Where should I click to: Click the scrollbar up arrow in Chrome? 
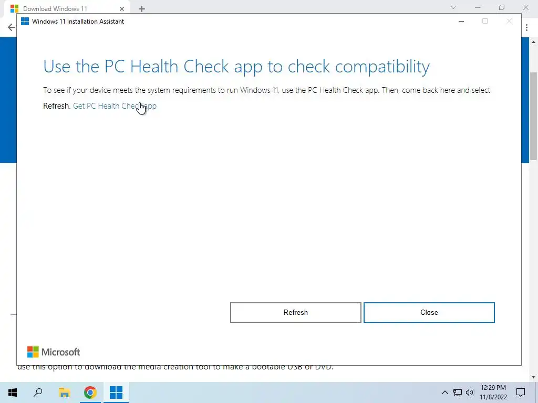533,42
